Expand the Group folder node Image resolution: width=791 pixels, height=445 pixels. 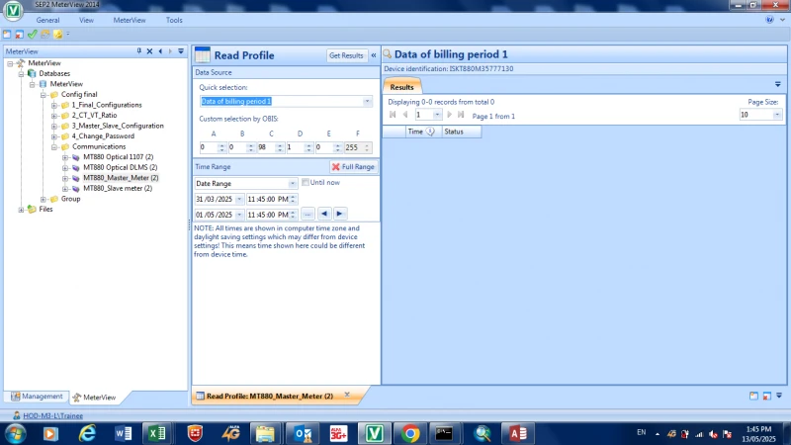44,199
